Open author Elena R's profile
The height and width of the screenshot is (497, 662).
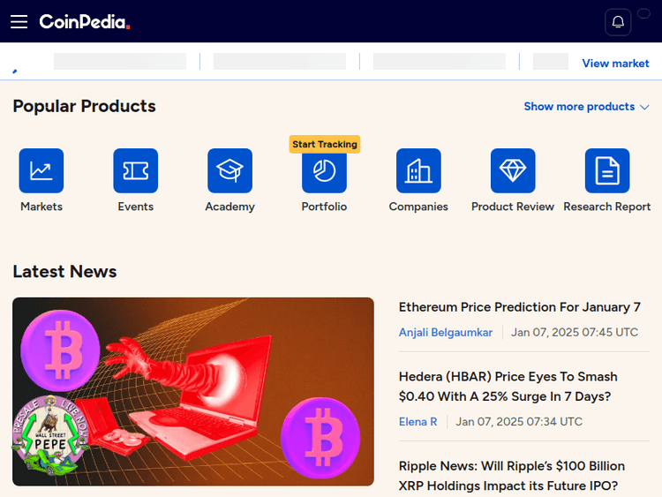click(x=418, y=421)
